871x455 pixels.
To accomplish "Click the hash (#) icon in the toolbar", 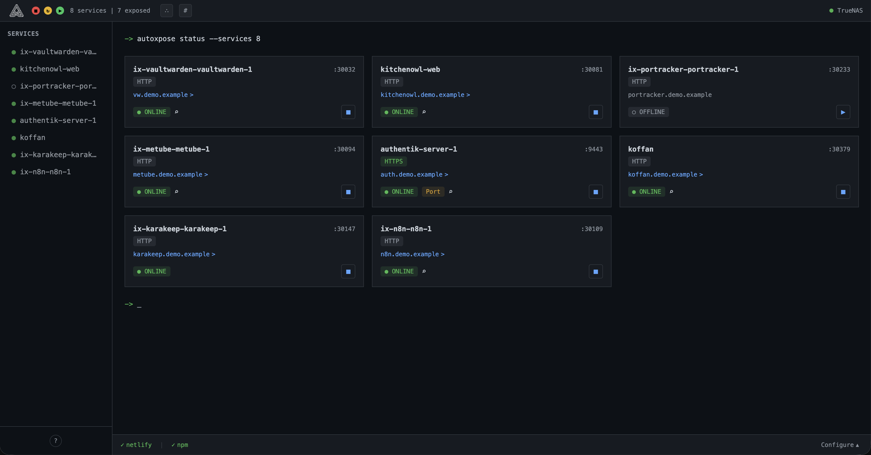I will click(x=185, y=11).
